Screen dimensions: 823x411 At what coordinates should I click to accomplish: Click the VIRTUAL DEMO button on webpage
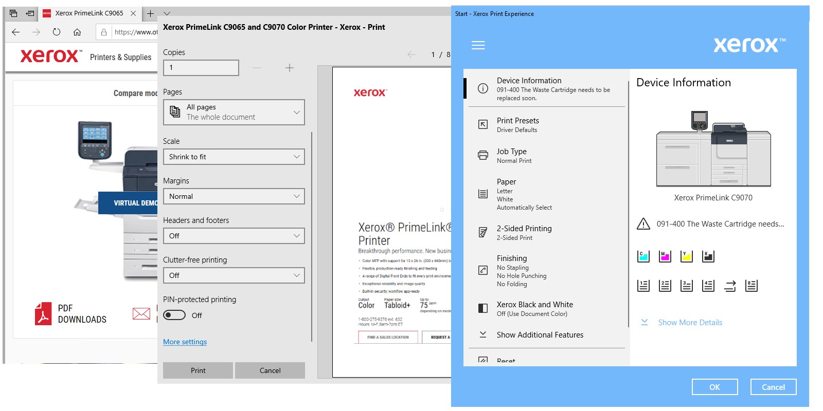tap(128, 203)
